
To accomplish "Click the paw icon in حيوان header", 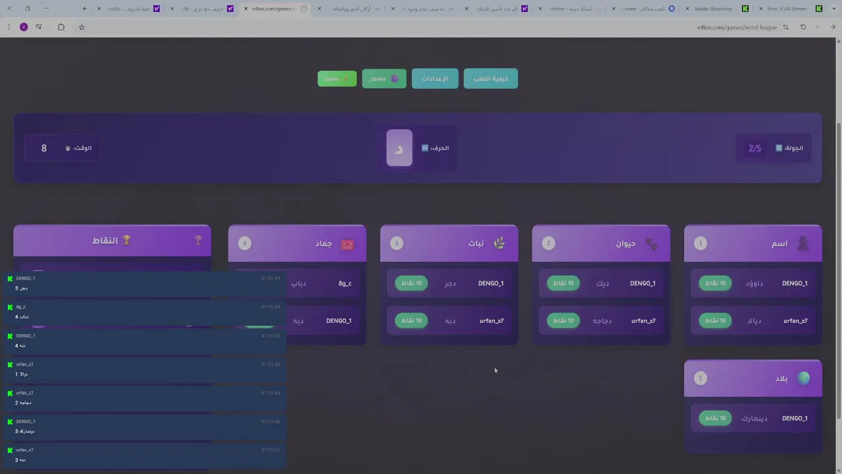I will tap(651, 244).
